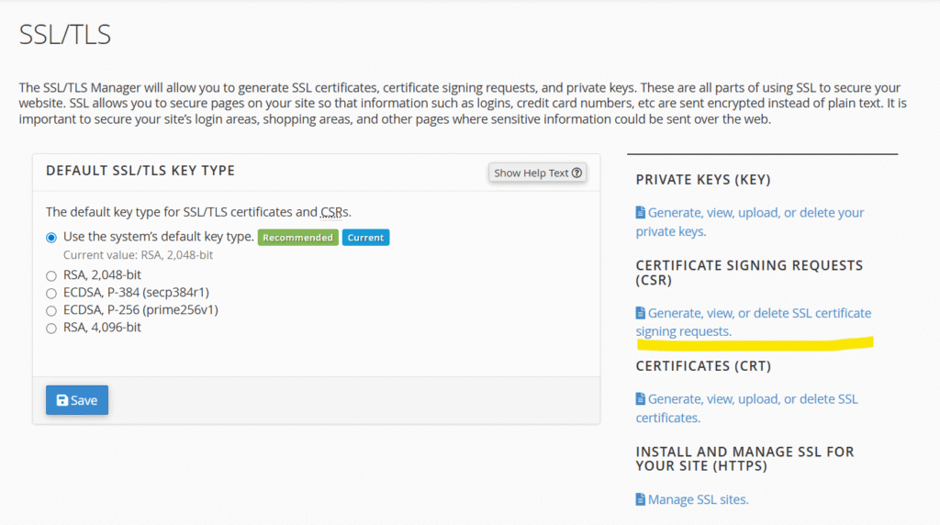Select ECDSA, P-384 (secp384r1) key type
Viewport: 940px width, 525px height.
[51, 293]
